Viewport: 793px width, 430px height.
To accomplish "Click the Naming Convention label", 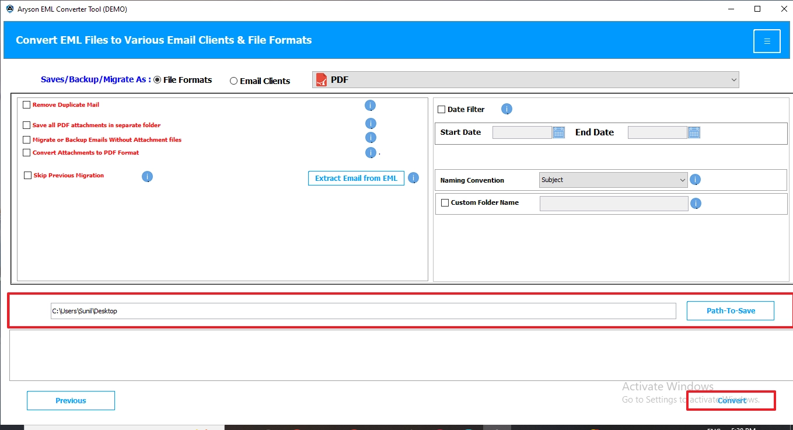I will pyautogui.click(x=472, y=180).
